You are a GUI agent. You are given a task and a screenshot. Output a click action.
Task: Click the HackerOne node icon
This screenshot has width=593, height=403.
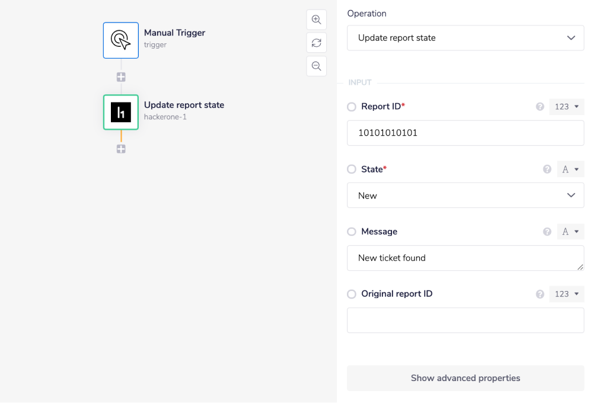click(x=120, y=112)
